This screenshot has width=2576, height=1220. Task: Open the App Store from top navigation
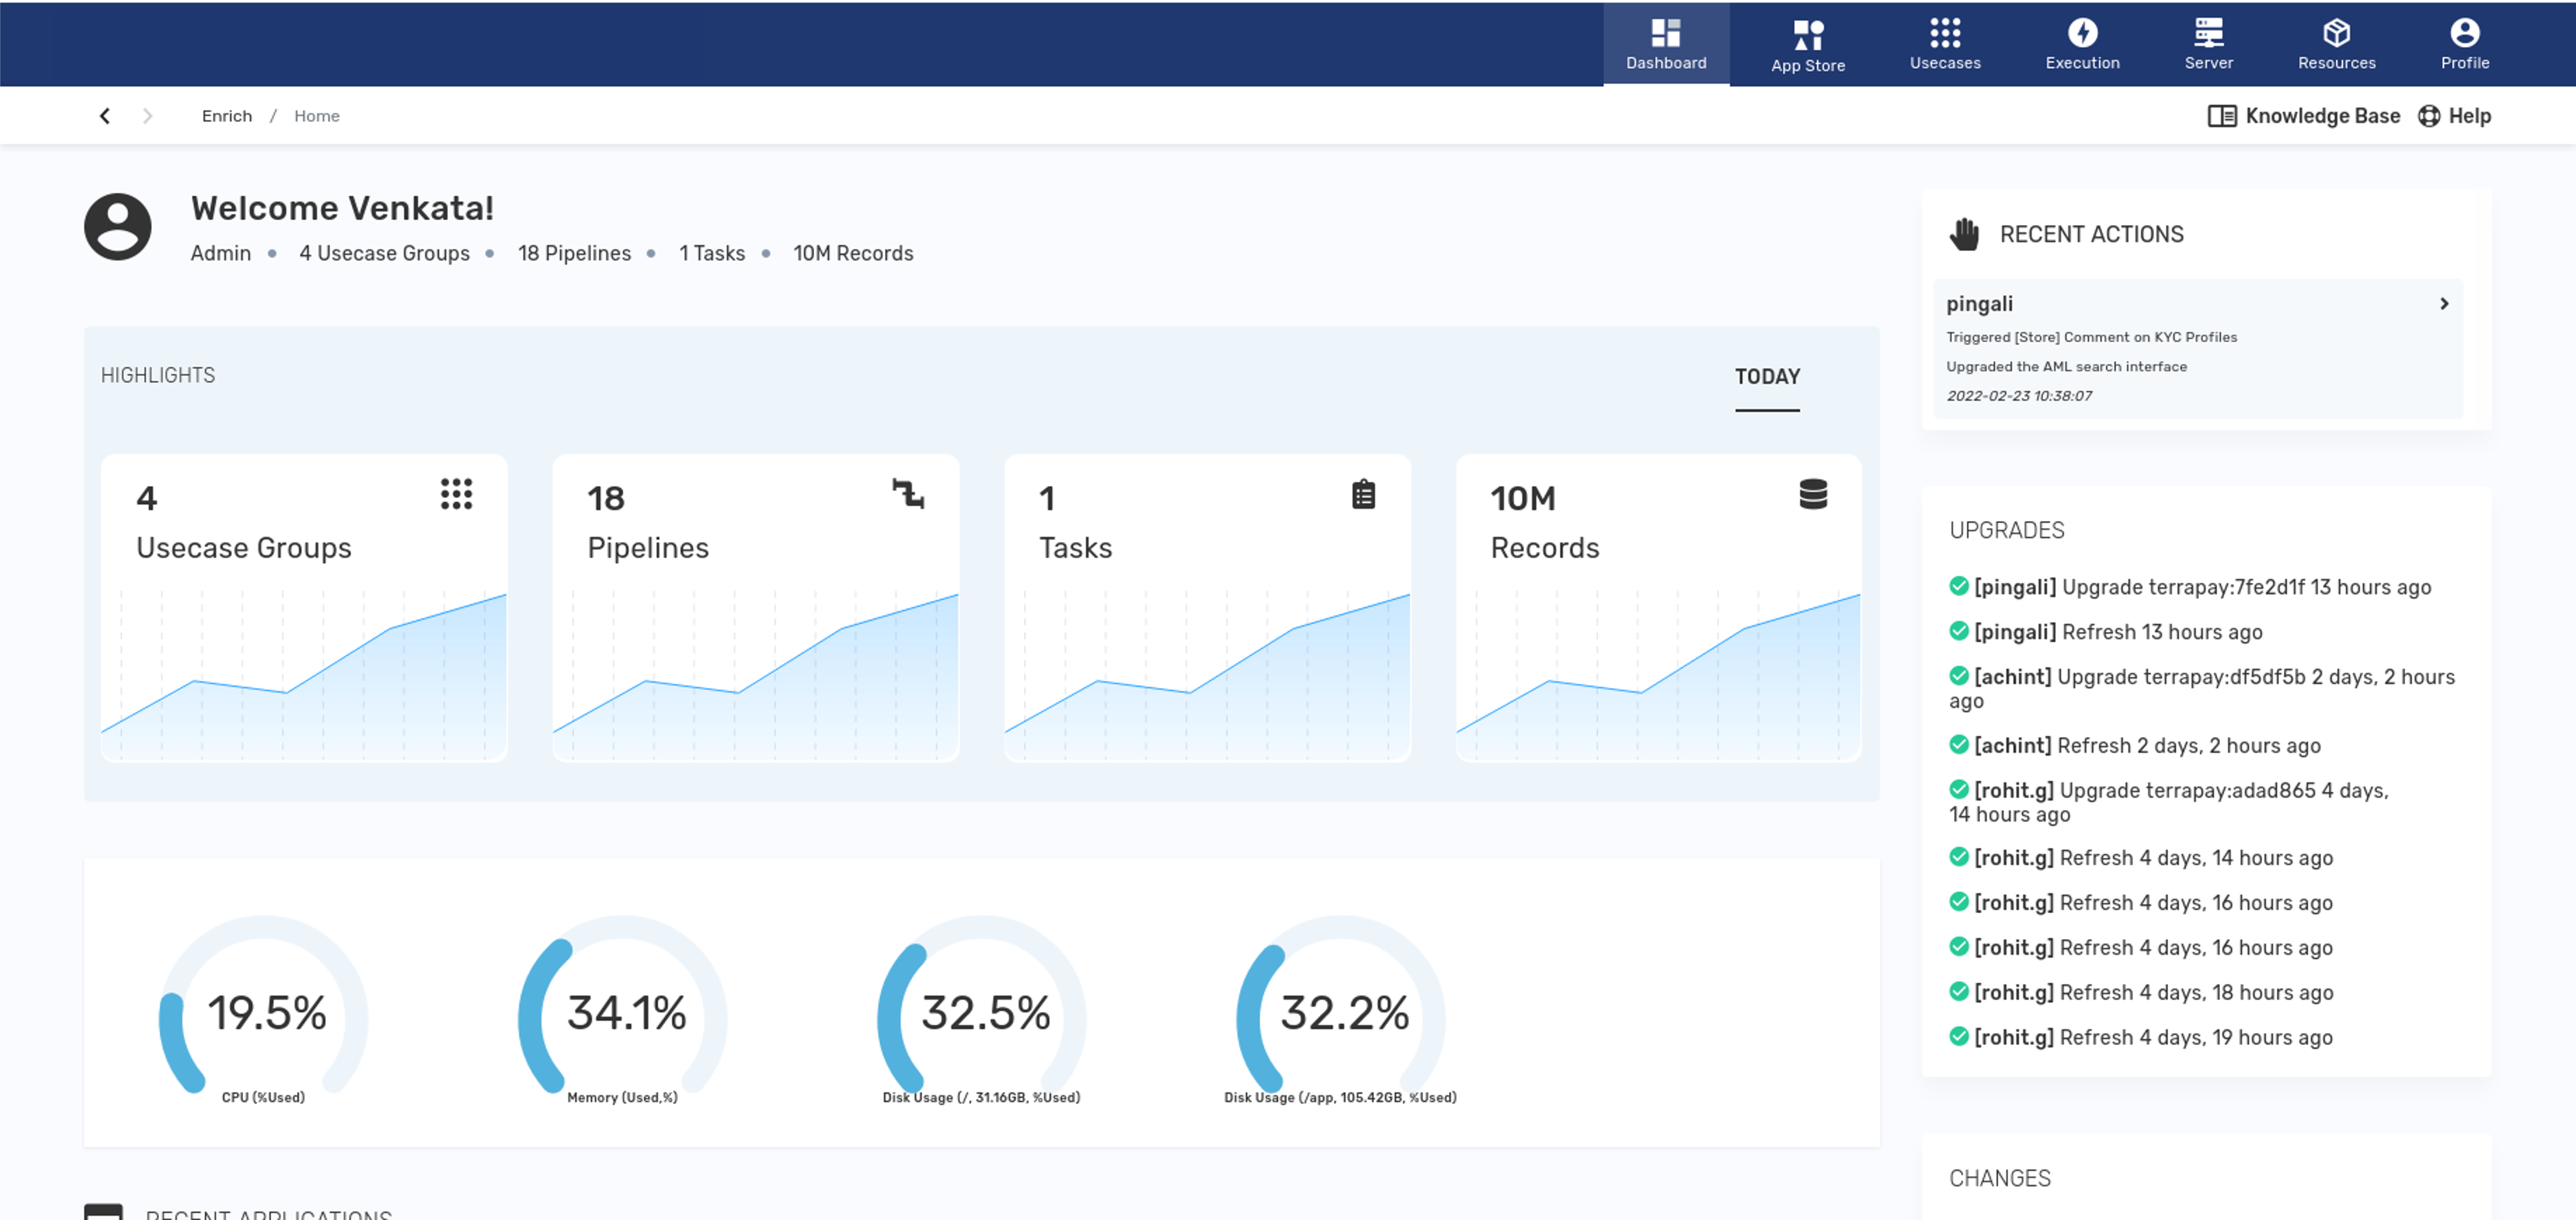click(x=1807, y=44)
